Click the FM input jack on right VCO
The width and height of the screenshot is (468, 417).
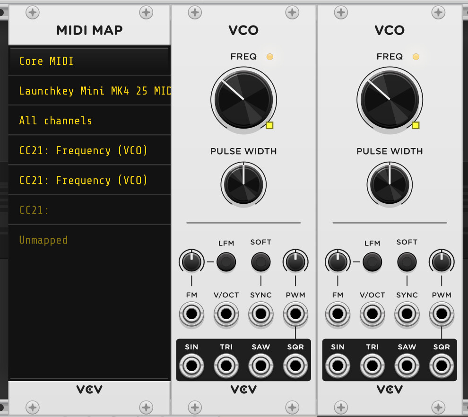coord(338,314)
